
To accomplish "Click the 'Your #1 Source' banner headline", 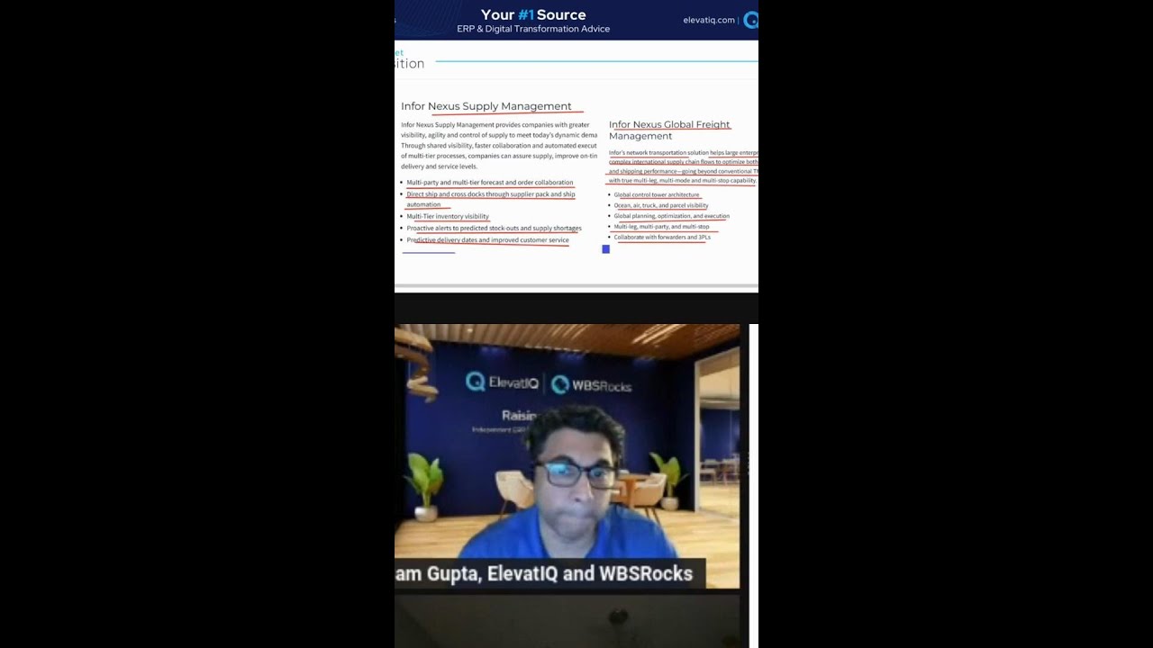I will pos(533,14).
